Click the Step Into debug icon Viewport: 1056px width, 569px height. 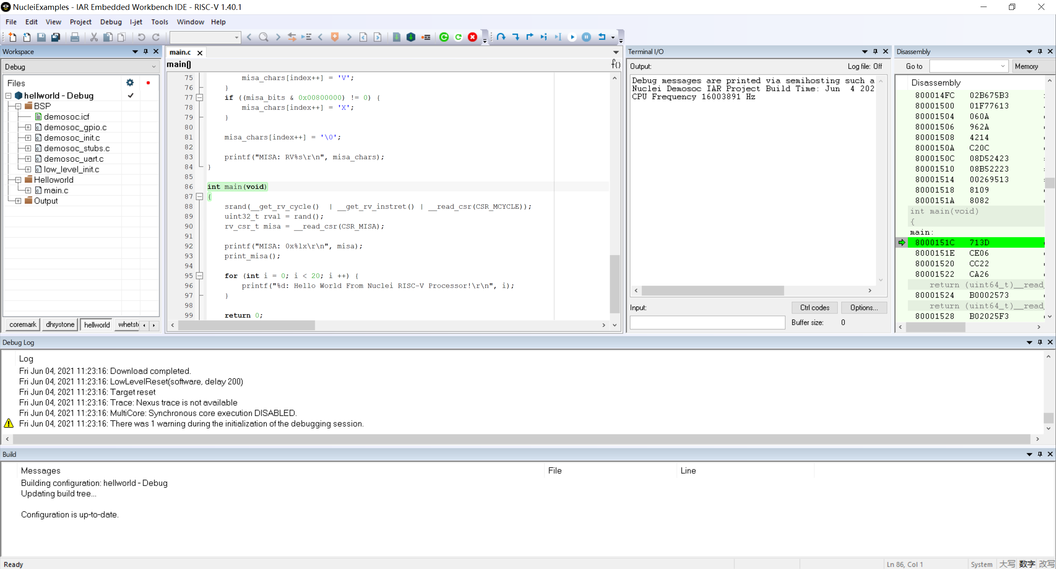pos(516,37)
